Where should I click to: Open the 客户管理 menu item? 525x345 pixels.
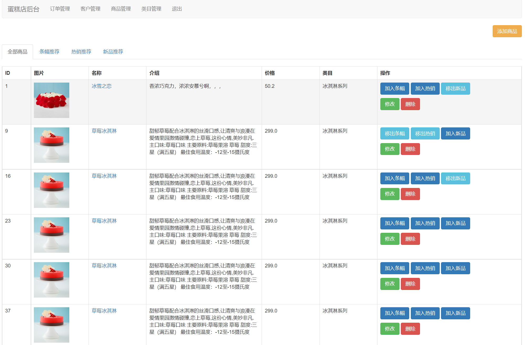[x=90, y=9]
